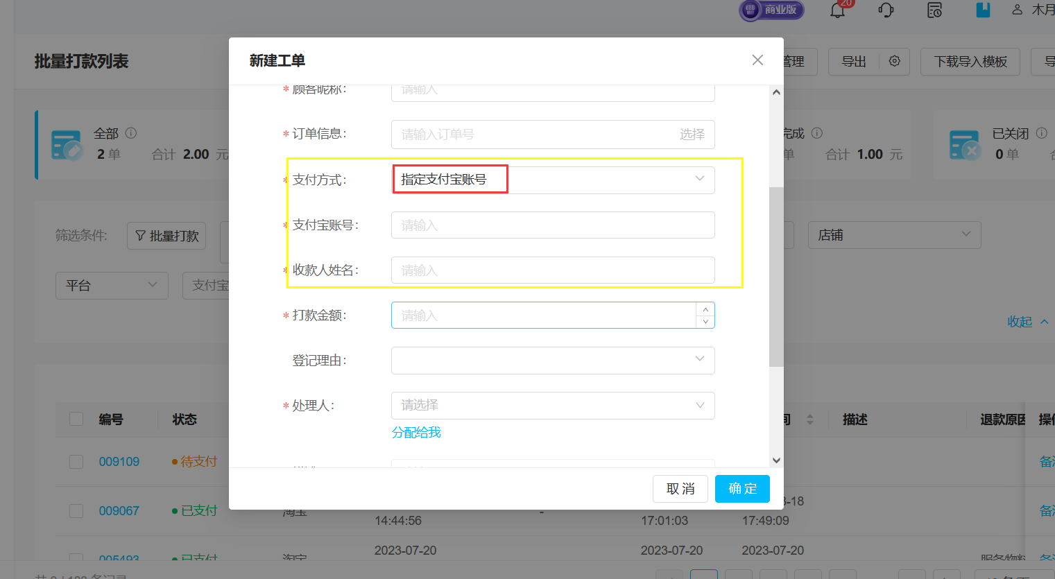1055x579 pixels.
Task: Open the blue bookmark help icon
Action: click(983, 10)
